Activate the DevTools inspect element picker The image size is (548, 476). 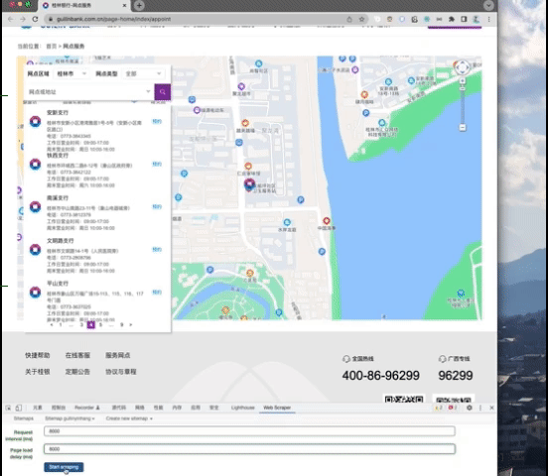click(x=8, y=408)
